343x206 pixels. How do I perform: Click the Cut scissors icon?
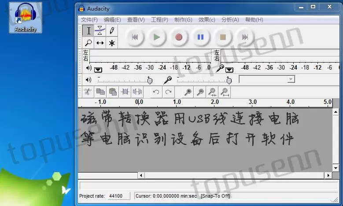88,92
